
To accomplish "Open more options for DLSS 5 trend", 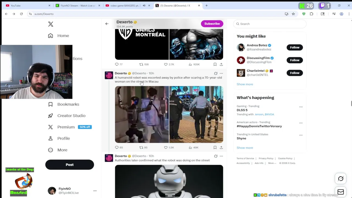I will [x=301, y=107].
